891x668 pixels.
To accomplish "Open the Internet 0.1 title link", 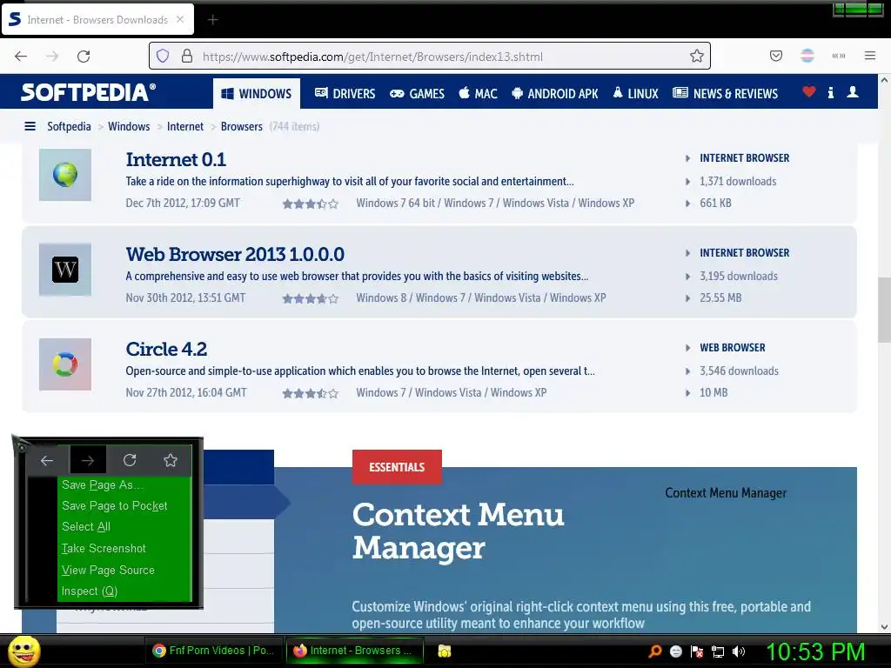I will pos(176,160).
